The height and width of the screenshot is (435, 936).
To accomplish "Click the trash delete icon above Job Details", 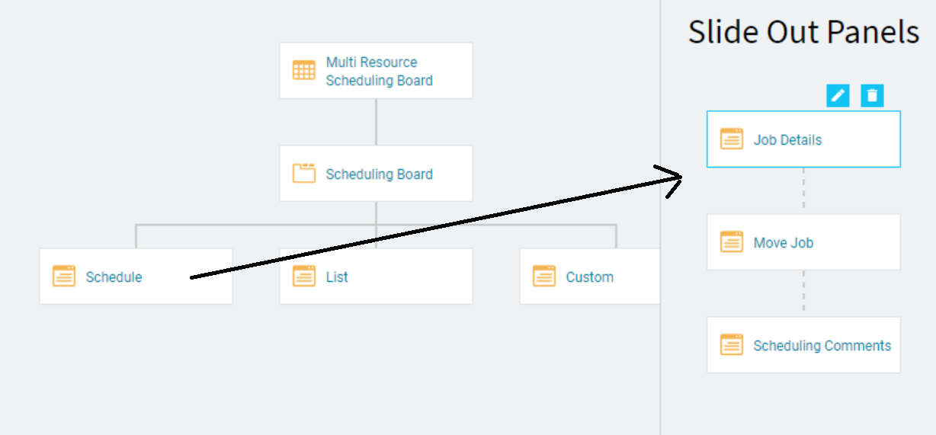I will 873,95.
